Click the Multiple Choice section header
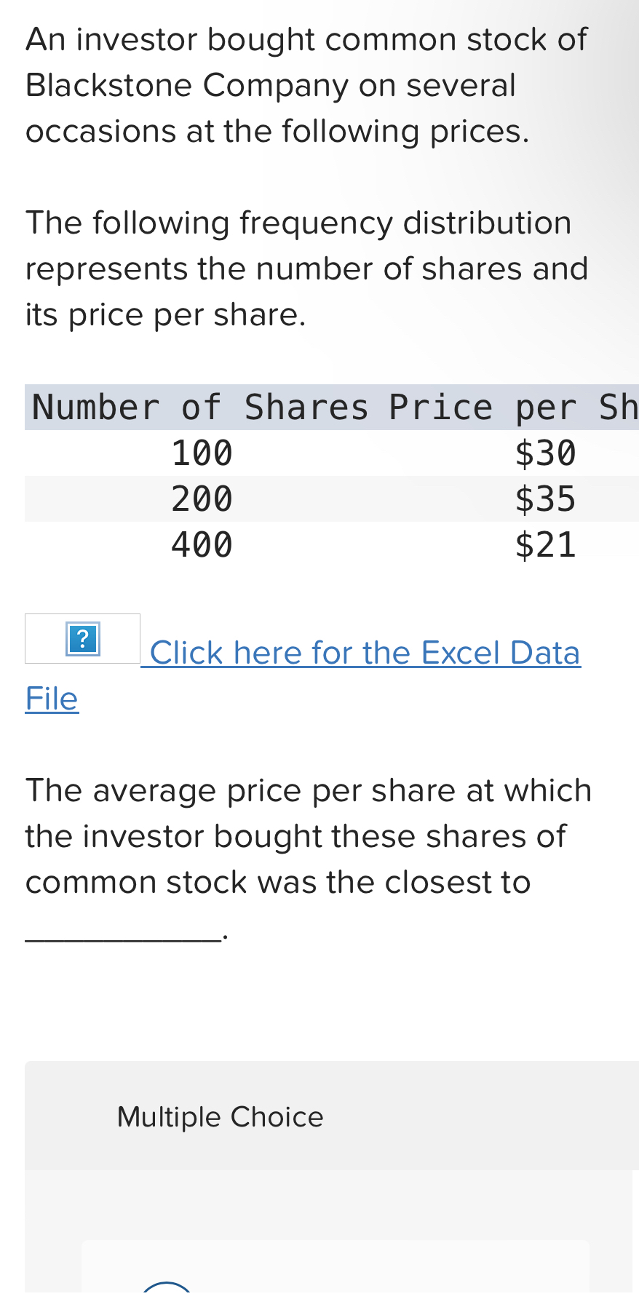This screenshot has height=1307, width=639. pos(219,1117)
